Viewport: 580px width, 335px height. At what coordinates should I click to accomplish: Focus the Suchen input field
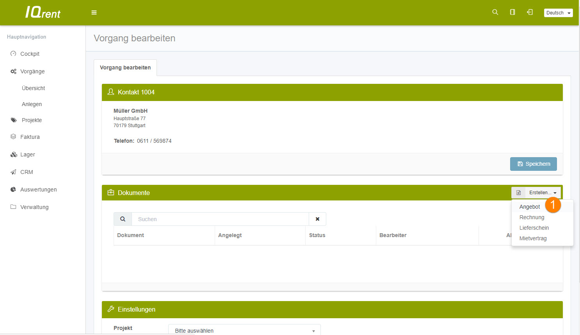tap(220, 219)
